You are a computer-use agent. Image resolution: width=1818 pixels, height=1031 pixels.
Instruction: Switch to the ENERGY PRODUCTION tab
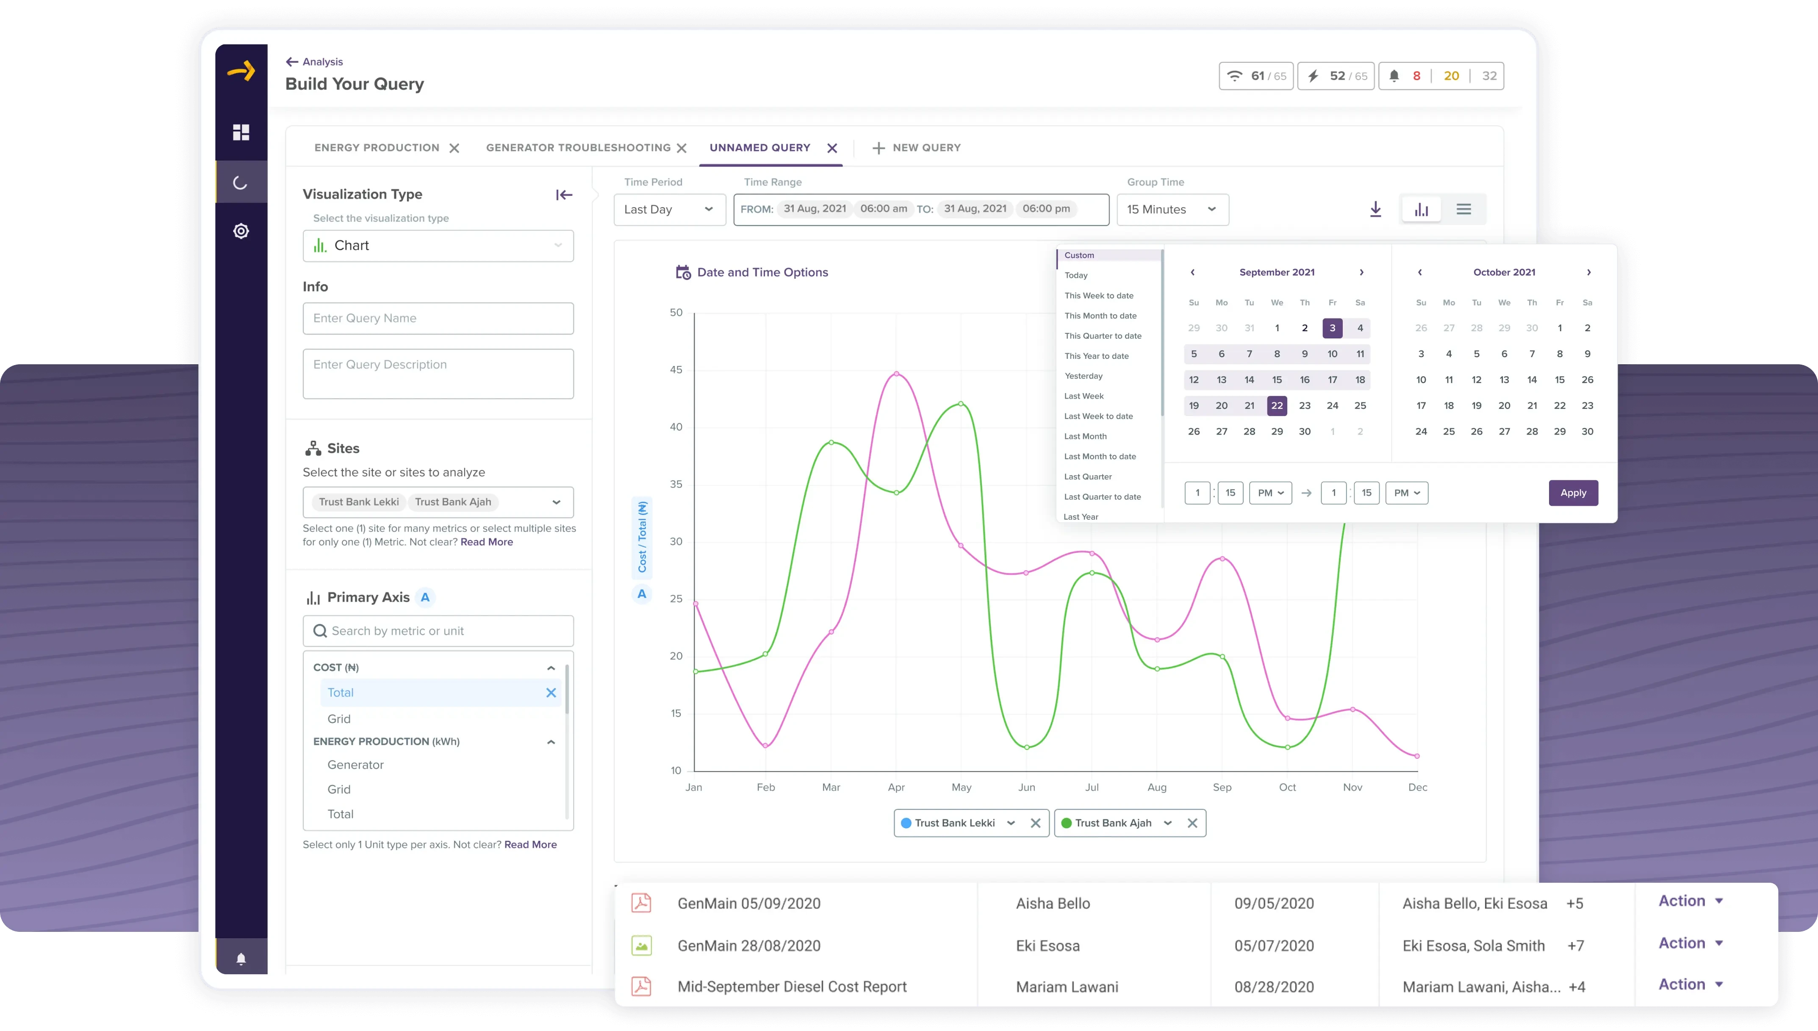377,147
